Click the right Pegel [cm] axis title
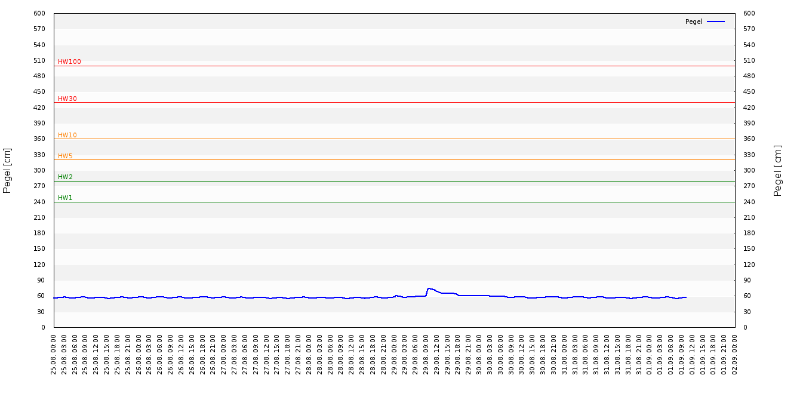Image resolution: width=806 pixels, height=418 pixels. (x=778, y=170)
